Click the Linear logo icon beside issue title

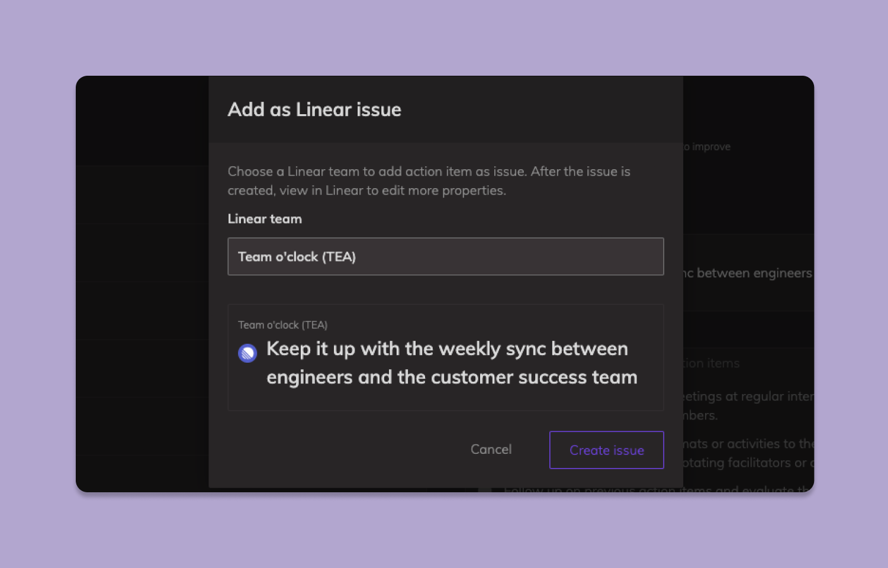pos(247,353)
